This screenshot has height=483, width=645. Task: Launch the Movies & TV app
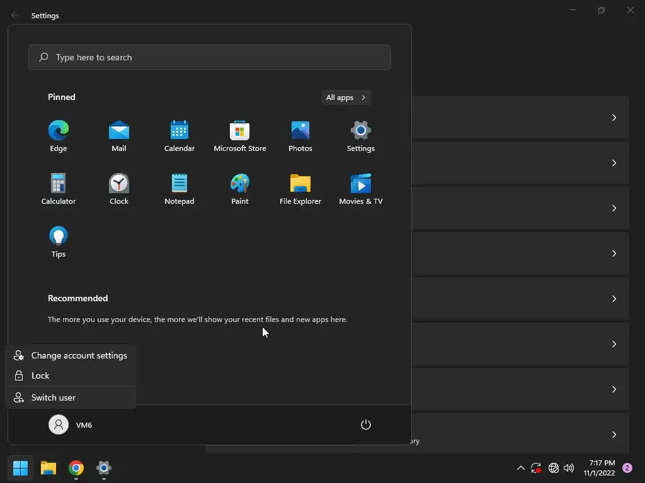click(361, 189)
